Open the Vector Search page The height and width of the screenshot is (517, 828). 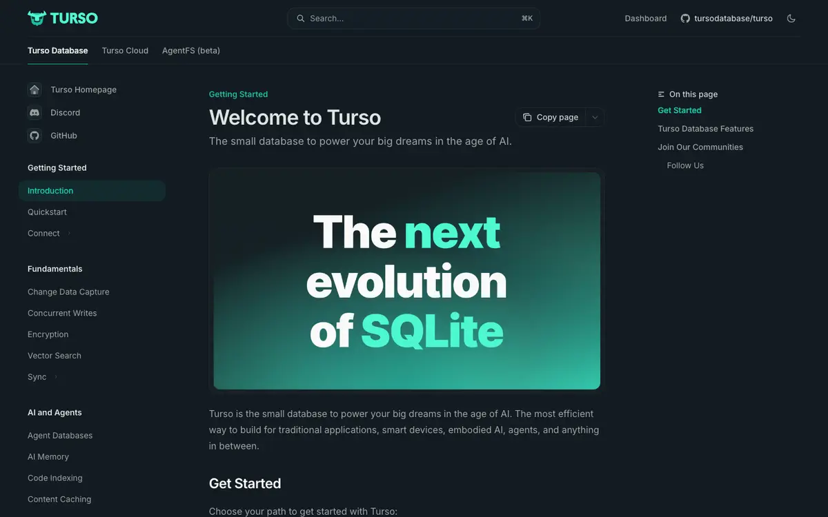click(x=55, y=356)
